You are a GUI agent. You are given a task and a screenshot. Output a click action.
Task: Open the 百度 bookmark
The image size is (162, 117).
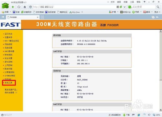(x=16, y=12)
